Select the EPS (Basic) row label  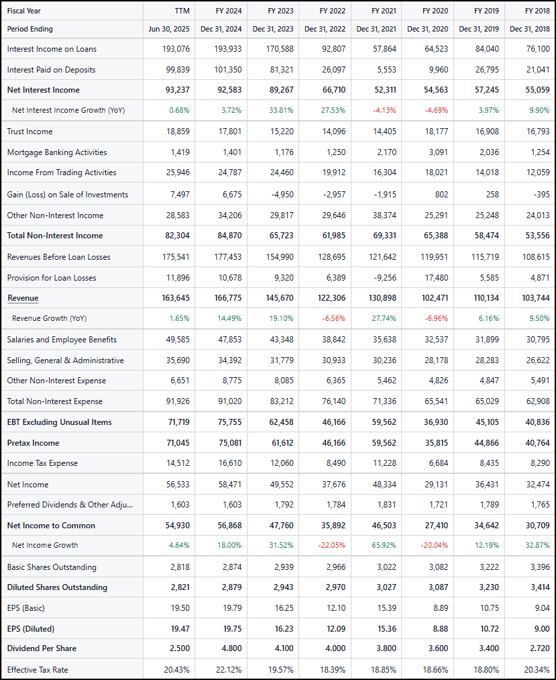(25, 608)
